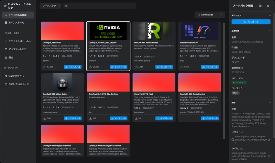Open version 2.1.0 selector on RTX Video Suite
This screenshot has width=275, height=163.
click(x=56, y=108)
